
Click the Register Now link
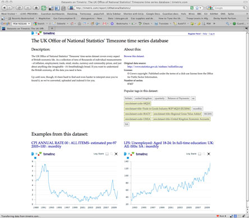pyautogui.click(x=195, y=34)
